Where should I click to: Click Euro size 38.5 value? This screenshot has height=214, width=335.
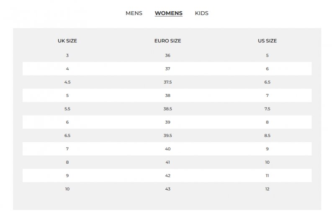(168, 109)
